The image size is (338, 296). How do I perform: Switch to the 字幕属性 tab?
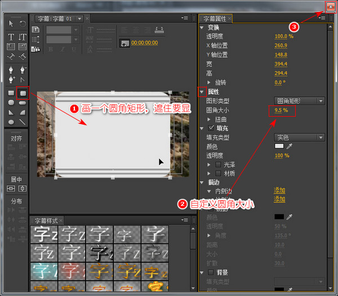(215, 19)
